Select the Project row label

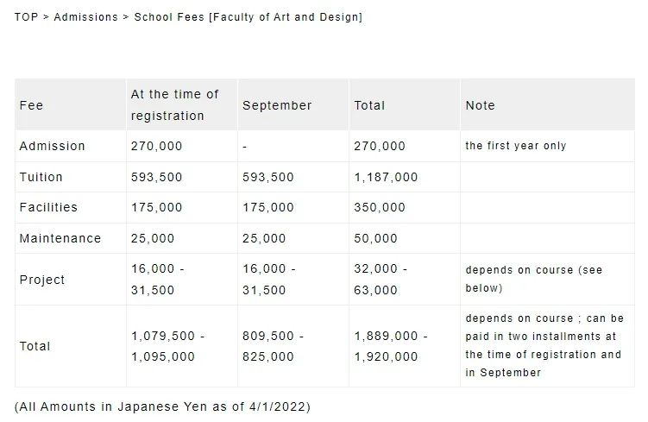click(x=41, y=280)
